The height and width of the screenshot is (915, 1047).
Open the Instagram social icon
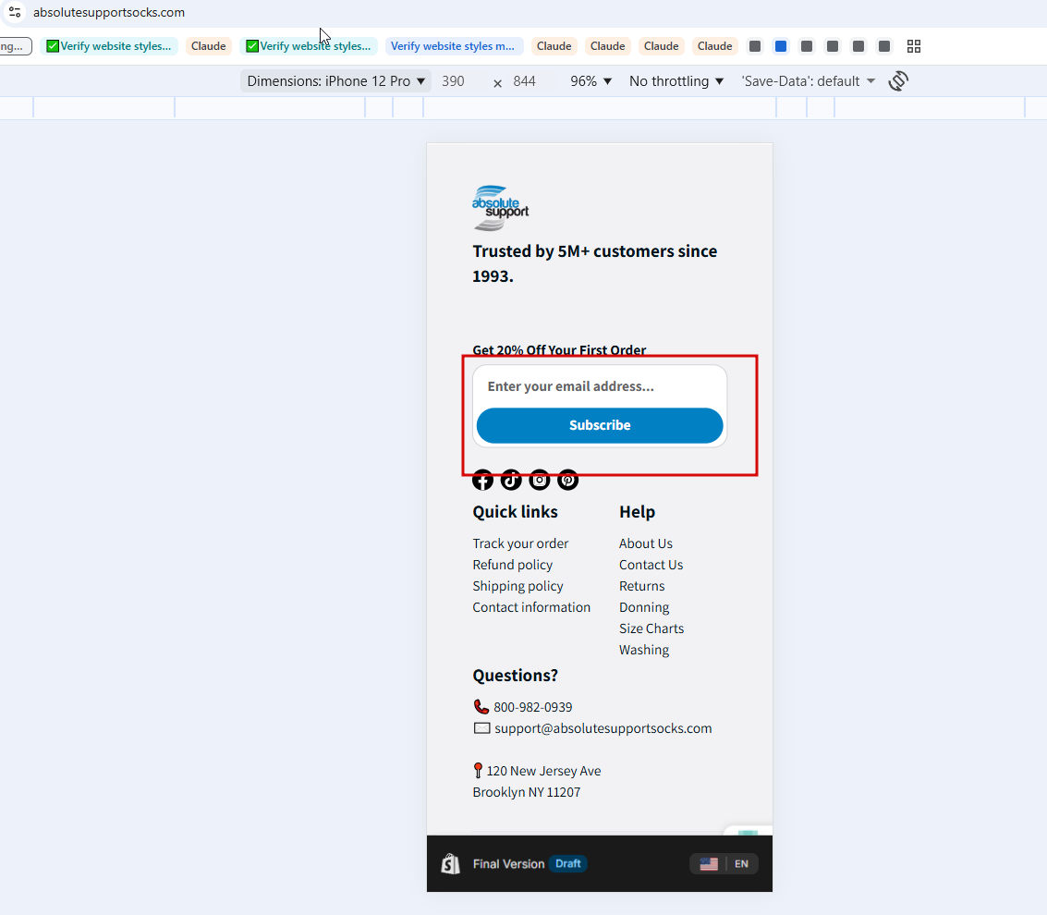(540, 480)
